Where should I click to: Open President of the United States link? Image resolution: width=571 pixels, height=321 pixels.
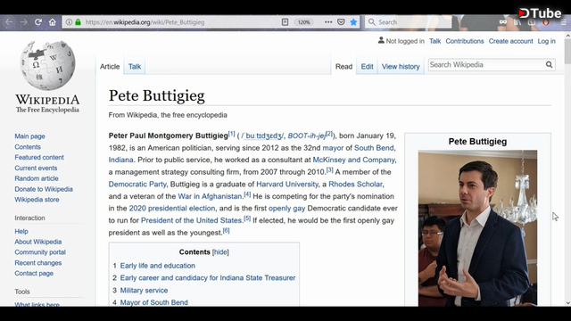click(x=192, y=220)
